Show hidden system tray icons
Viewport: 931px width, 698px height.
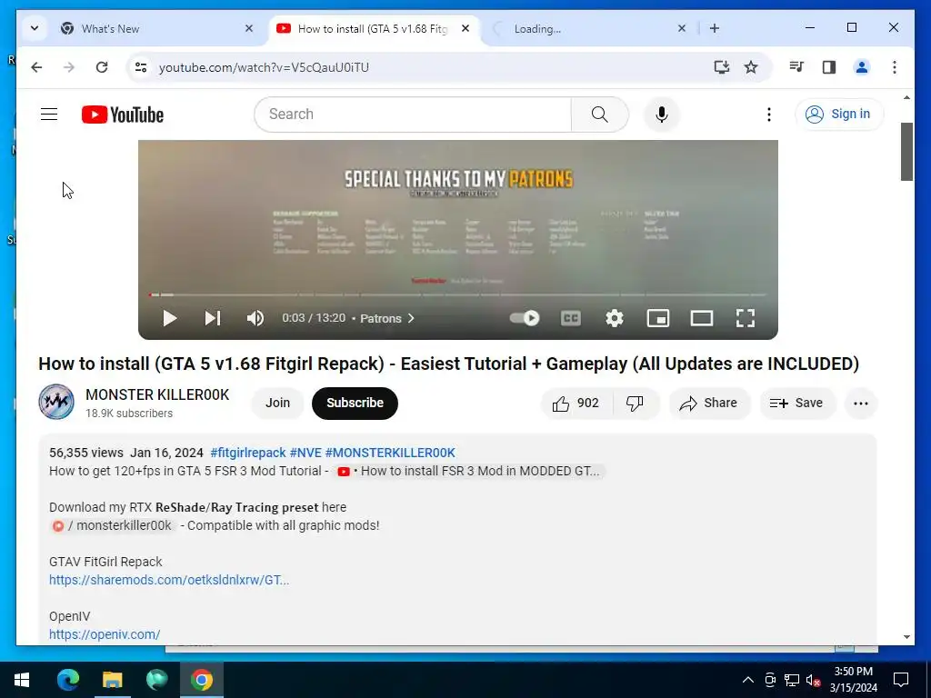[x=748, y=680]
